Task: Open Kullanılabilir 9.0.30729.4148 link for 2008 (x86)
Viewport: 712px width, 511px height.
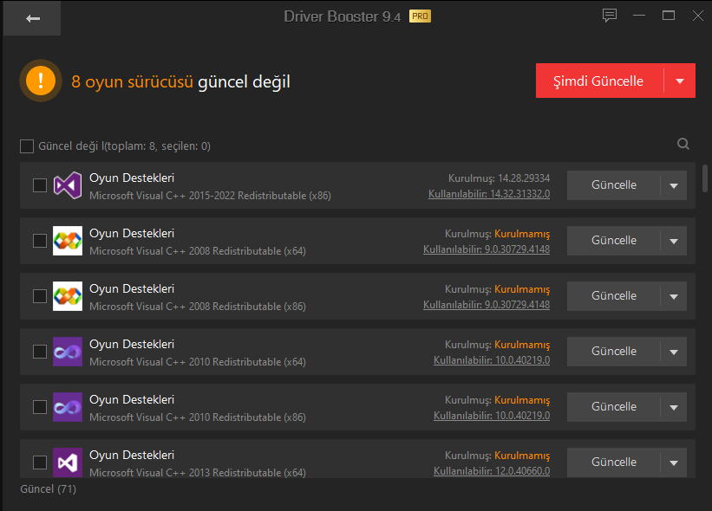Action: [487, 305]
